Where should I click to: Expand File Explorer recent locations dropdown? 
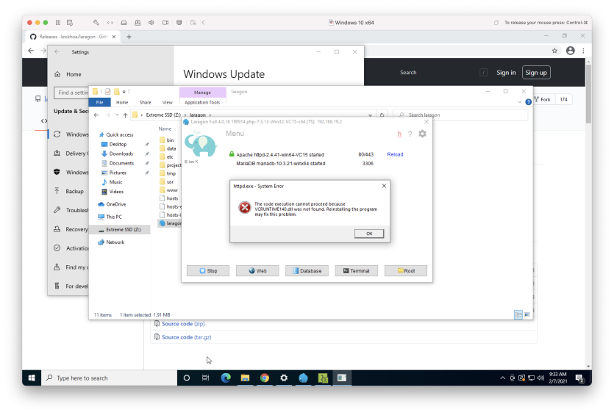point(117,115)
